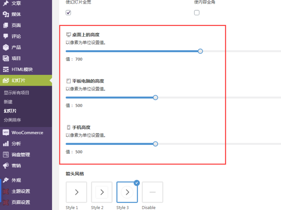Go to 主题设置 menu
This screenshot has height=210, width=281.
[26, 191]
